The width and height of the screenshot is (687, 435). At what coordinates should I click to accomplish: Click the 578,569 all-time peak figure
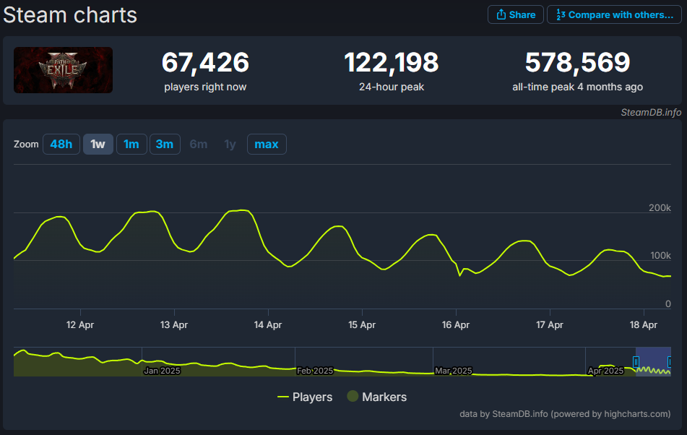577,62
